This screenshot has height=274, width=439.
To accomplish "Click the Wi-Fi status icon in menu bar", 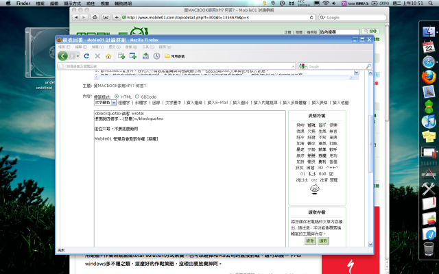I will tap(325, 3).
